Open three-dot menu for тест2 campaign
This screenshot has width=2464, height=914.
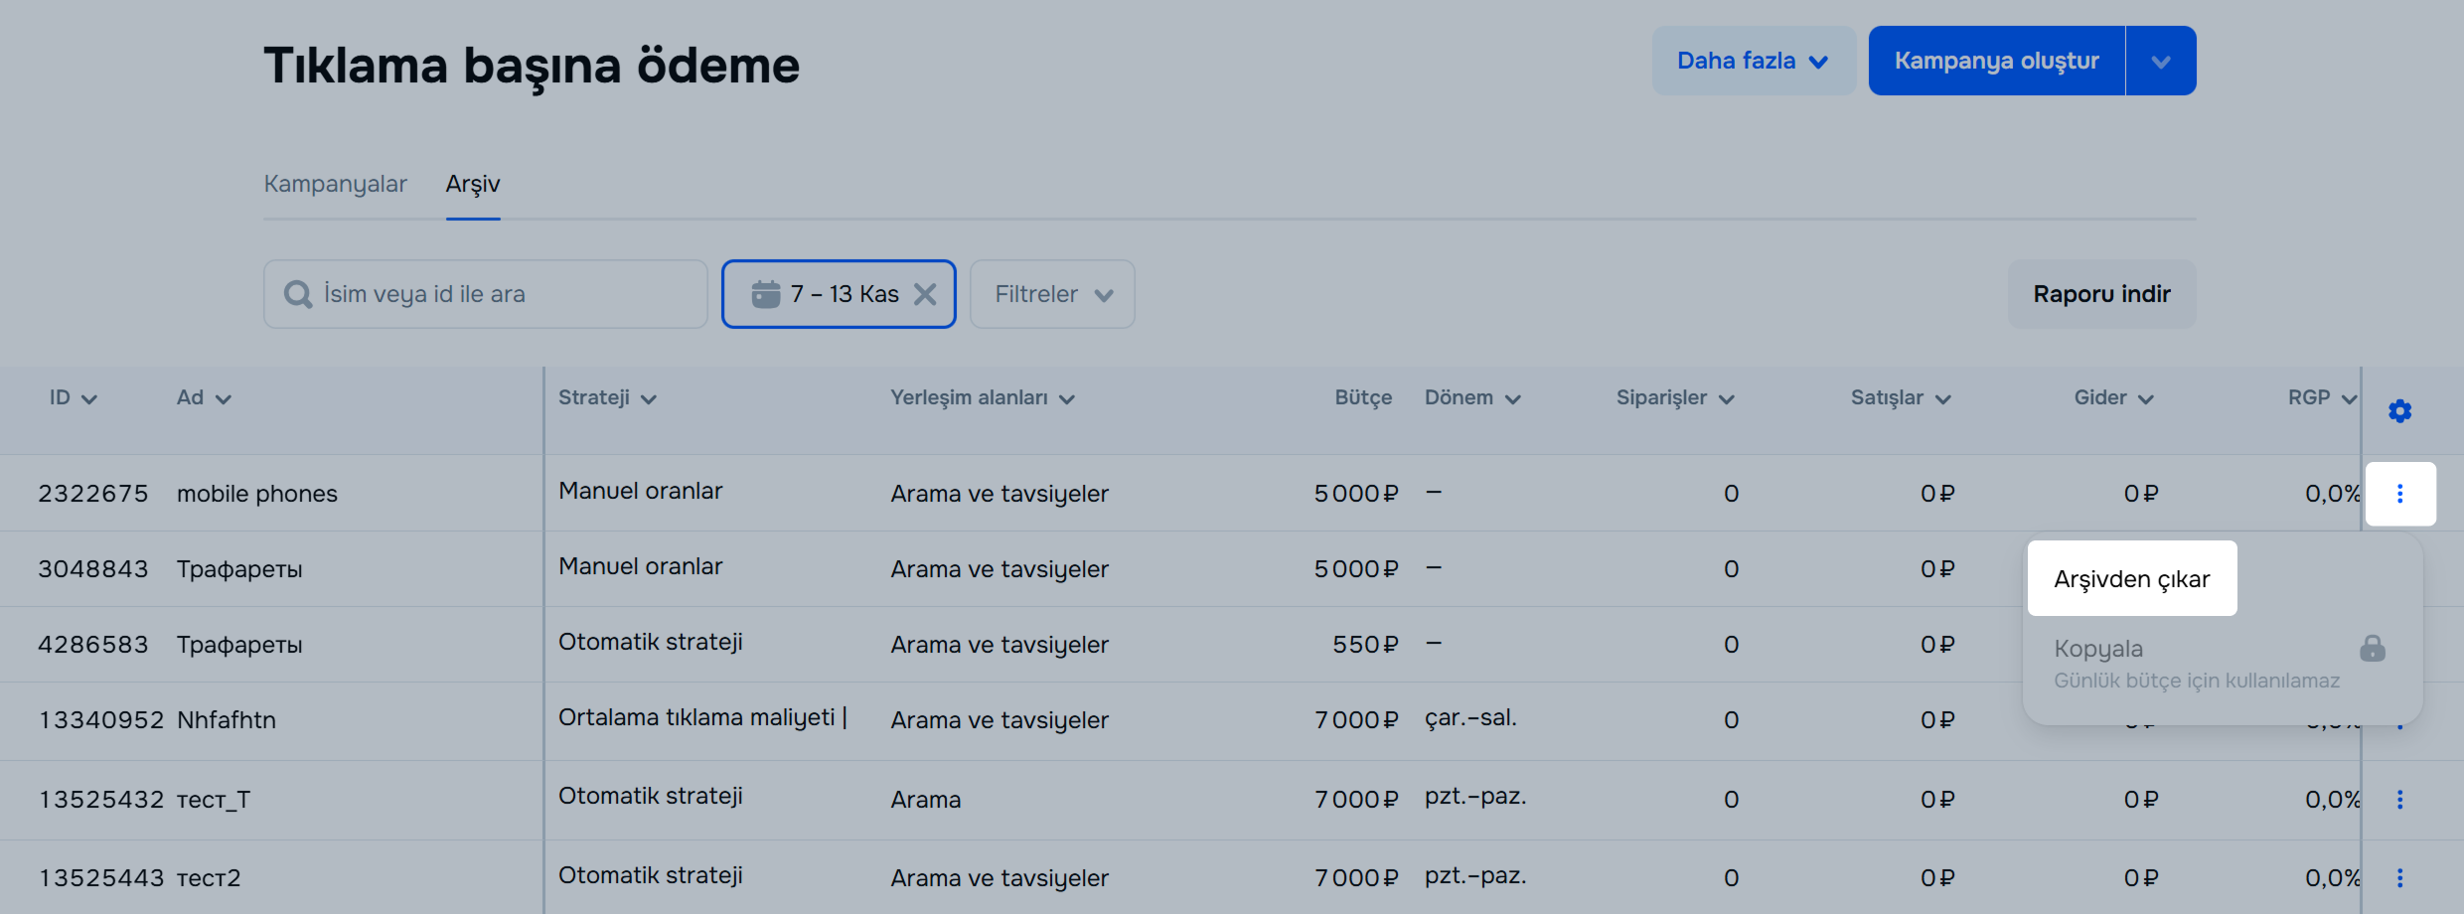pos(2399,878)
